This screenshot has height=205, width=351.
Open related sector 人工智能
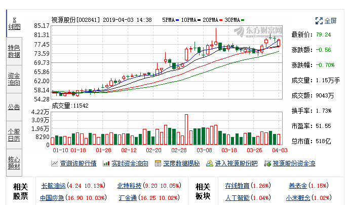237,198
